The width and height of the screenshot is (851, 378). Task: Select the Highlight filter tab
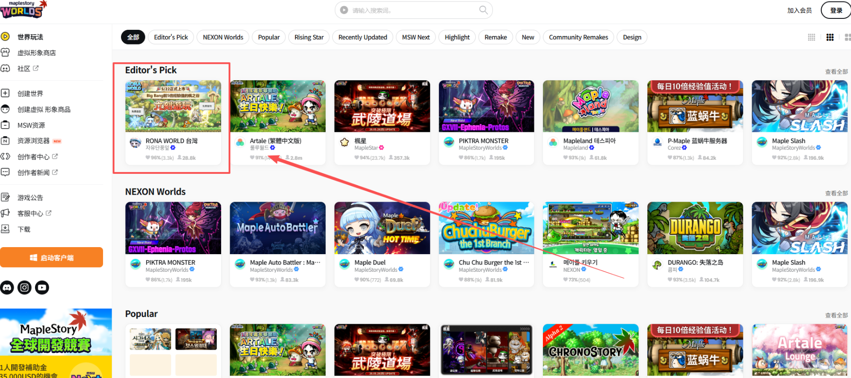click(x=457, y=37)
